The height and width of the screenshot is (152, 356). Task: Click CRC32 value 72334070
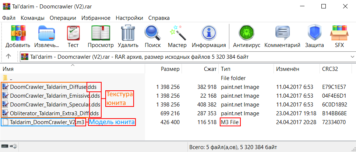(334, 122)
